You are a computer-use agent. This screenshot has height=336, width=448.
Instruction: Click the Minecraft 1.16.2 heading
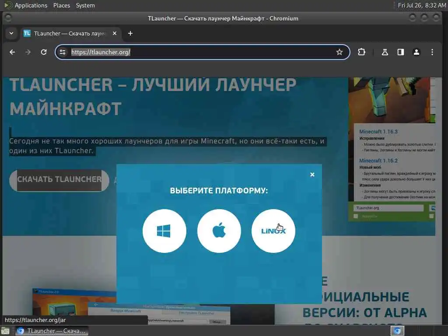click(378, 161)
